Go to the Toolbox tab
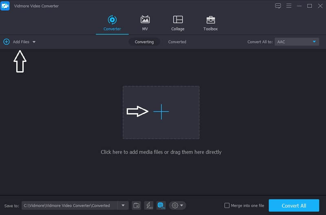The image size is (326, 215). coord(210,23)
